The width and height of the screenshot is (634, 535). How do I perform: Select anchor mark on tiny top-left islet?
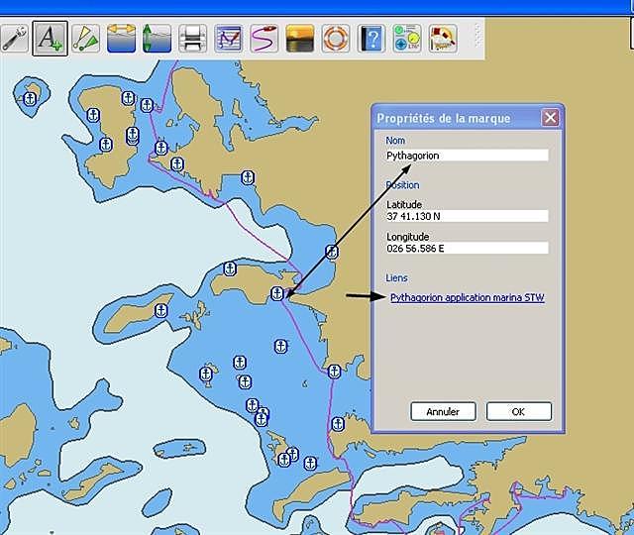pyautogui.click(x=30, y=99)
